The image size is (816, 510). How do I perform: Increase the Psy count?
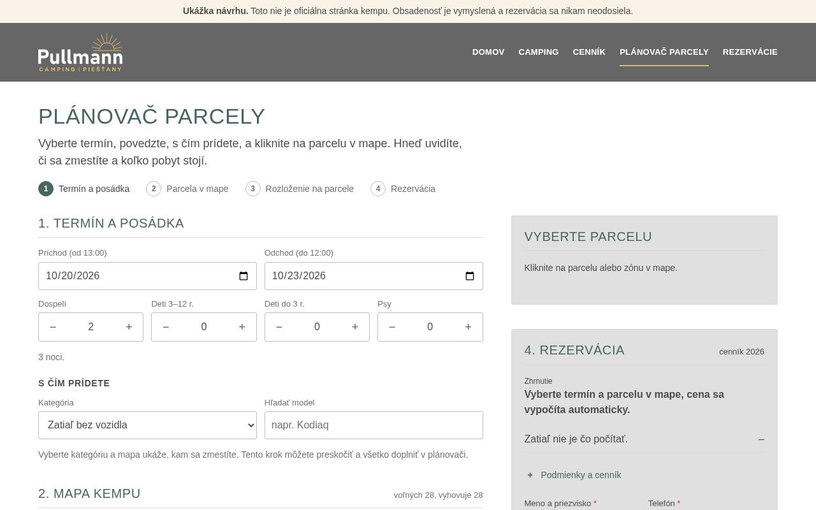click(468, 327)
